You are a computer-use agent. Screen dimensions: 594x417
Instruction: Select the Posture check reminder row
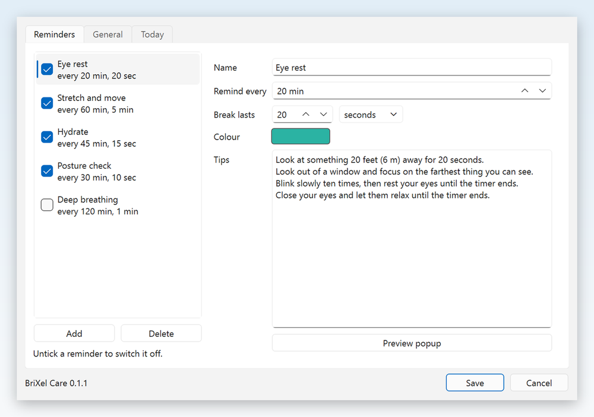click(x=118, y=171)
